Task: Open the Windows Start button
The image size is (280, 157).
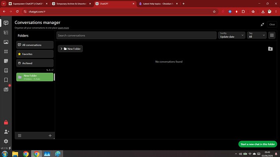Action: 4,154
